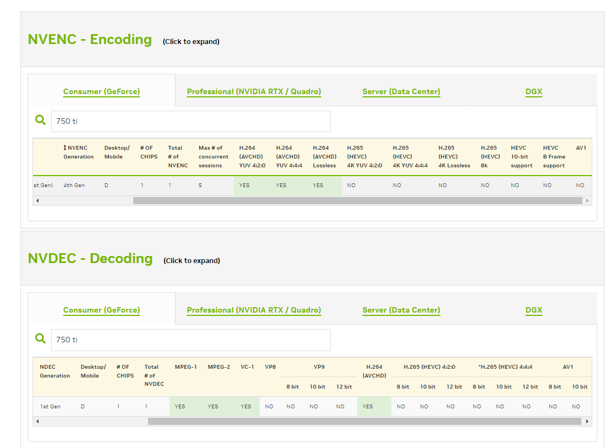The image size is (605, 448).
Task: Collapse the NVDEC - Decoding section heading
Action: [90, 259]
